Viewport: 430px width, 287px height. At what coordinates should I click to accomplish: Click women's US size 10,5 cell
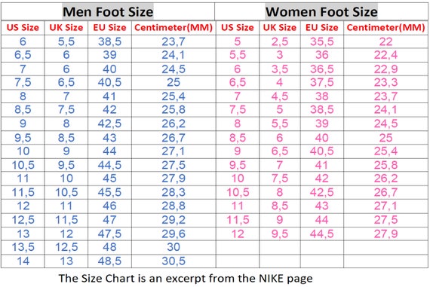pos(238,192)
